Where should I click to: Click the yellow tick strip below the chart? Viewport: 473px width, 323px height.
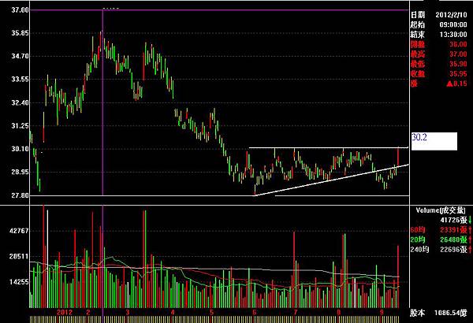pos(214,319)
